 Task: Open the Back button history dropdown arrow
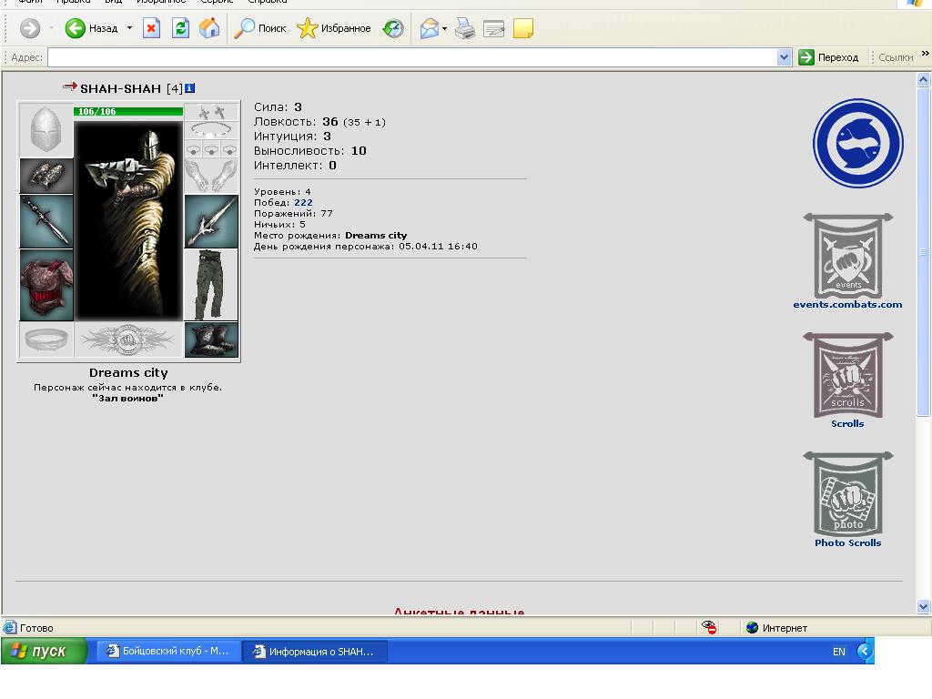(129, 28)
